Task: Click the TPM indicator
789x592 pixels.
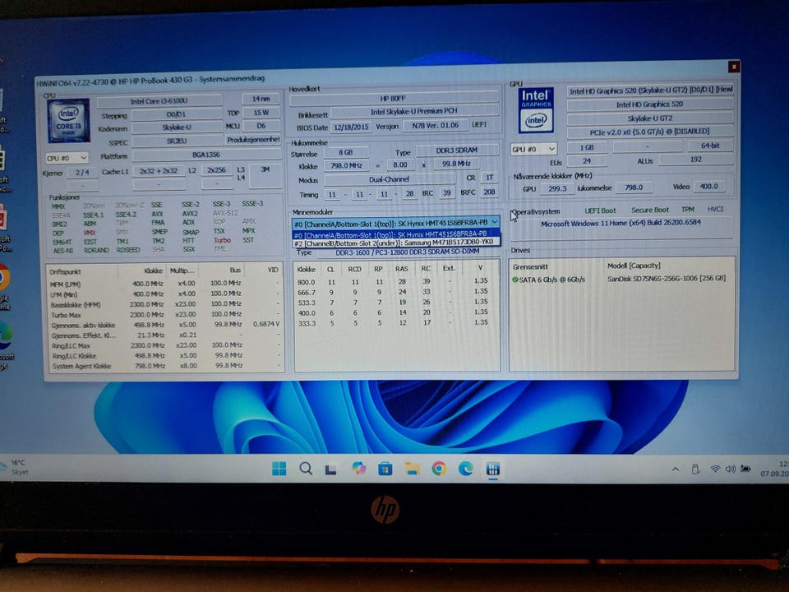Action: pos(687,210)
